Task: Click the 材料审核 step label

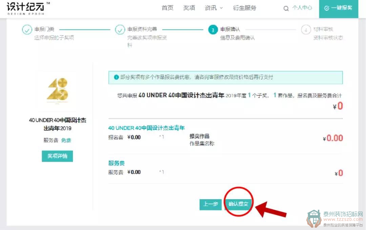Action: click(323, 29)
